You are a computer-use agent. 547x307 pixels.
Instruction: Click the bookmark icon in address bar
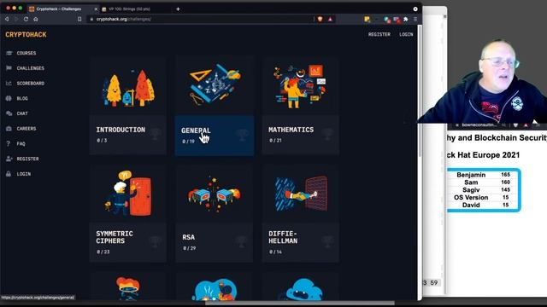click(x=79, y=19)
